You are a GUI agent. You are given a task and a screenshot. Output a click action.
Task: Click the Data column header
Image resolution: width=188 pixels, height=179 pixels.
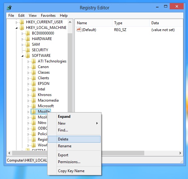[x=166, y=23]
